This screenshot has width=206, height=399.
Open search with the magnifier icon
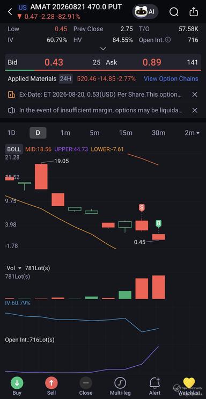tap(174, 11)
